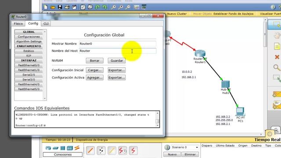Click the Open folder toolbar icon
Image resolution: width=281 pixels, height=158 pixels.
coord(53,7)
